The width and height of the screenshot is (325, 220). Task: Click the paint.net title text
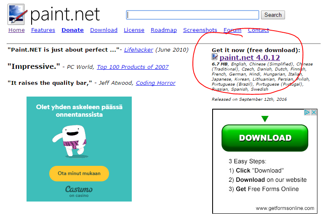pyautogui.click(x=65, y=14)
